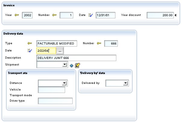The image size is (182, 123).
Task: Click the key icon beside Delivery Type
Action: [30, 43]
